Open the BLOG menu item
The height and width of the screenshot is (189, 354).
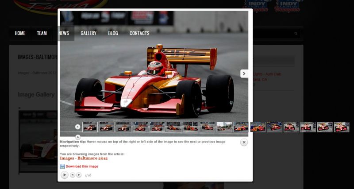(113, 33)
